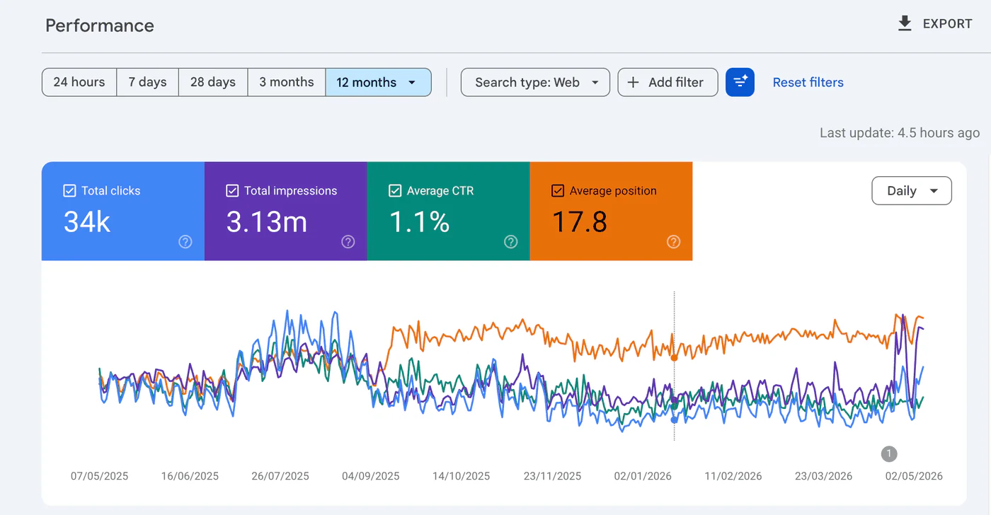Select the 7 days range
The width and height of the screenshot is (991, 515).
(x=147, y=82)
